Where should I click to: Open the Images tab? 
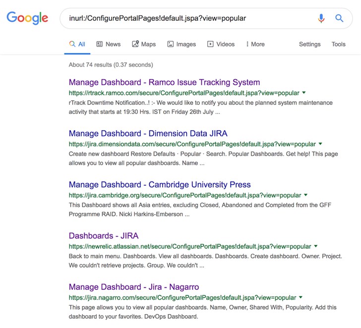(181, 44)
